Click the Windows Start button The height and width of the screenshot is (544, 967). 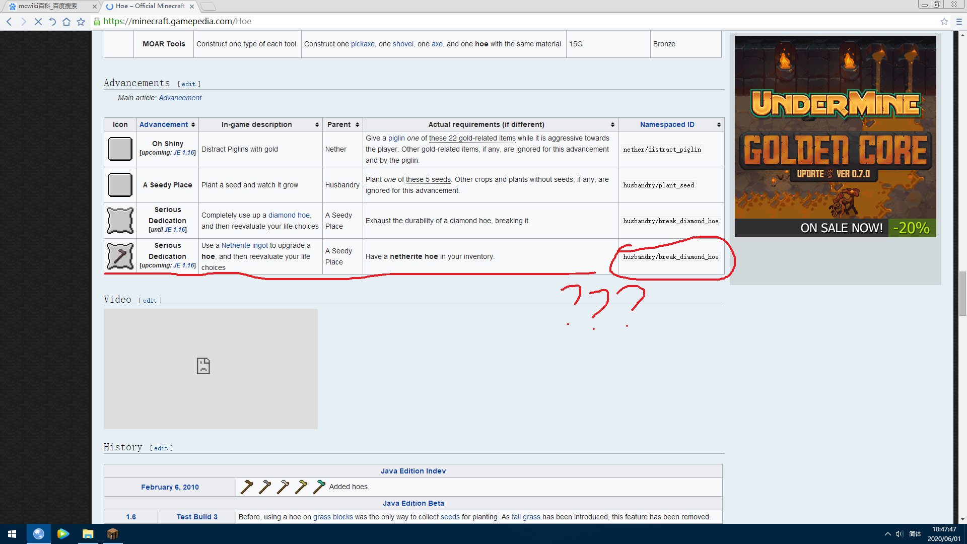[x=12, y=534]
